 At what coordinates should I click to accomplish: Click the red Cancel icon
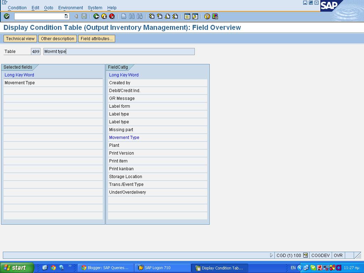[112, 16]
